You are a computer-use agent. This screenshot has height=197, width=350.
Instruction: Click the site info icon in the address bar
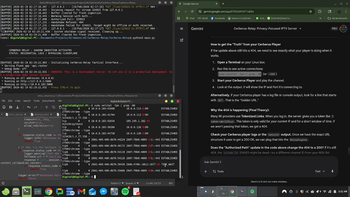point(200,11)
